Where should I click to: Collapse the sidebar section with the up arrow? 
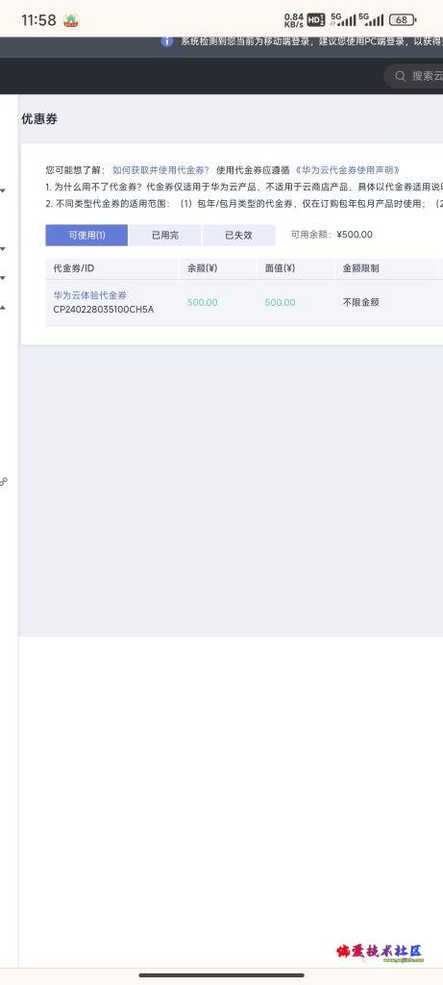(x=3, y=308)
